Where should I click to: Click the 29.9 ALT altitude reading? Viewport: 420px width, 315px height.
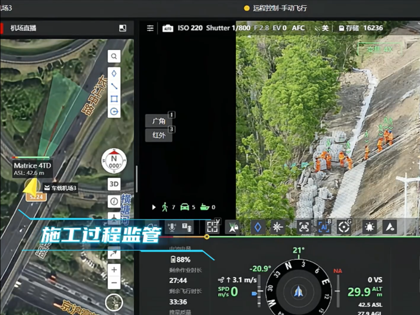[x=365, y=292]
